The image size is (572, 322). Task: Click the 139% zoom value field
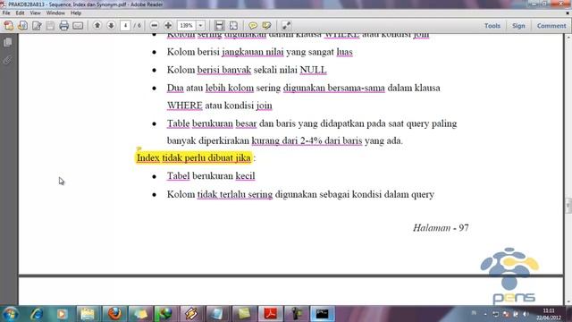click(187, 26)
